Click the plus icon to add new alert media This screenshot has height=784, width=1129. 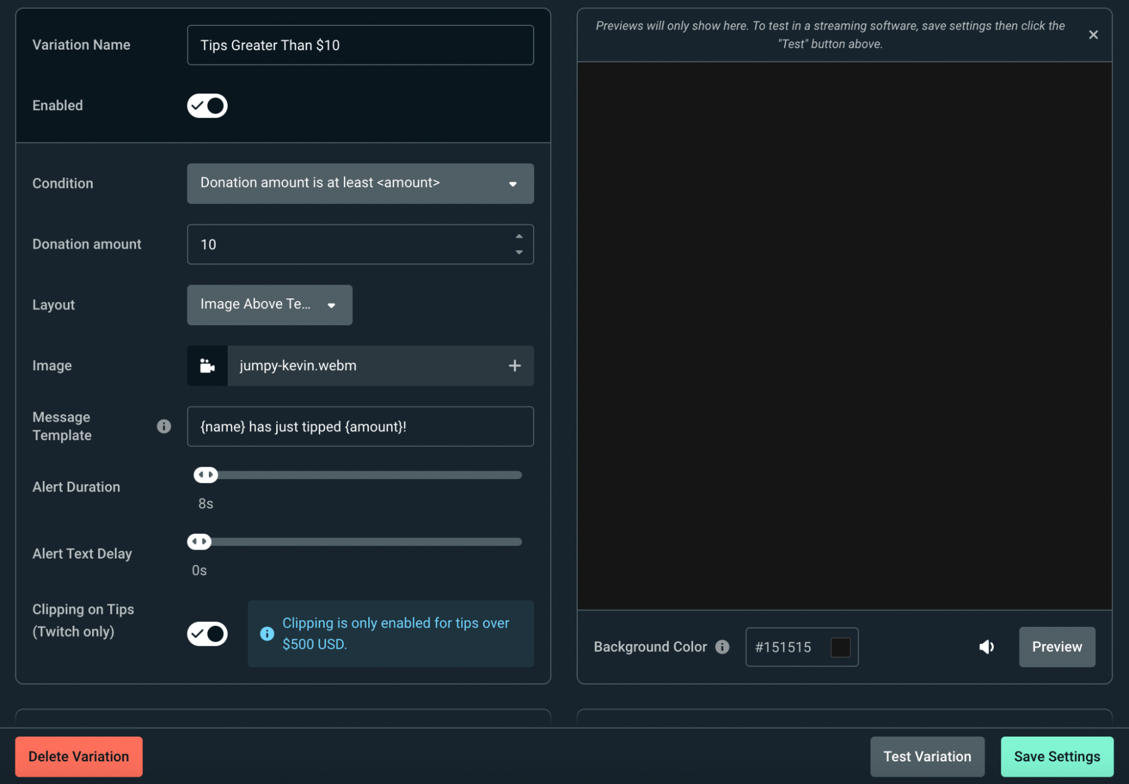[x=515, y=365]
